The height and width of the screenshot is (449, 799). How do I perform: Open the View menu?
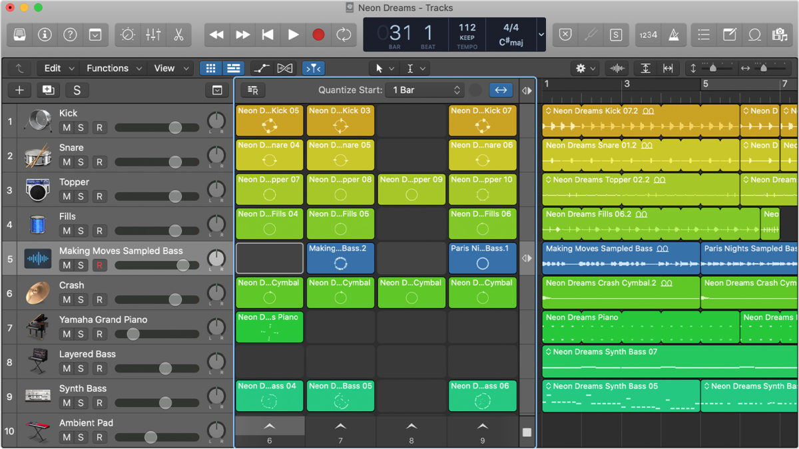click(164, 68)
